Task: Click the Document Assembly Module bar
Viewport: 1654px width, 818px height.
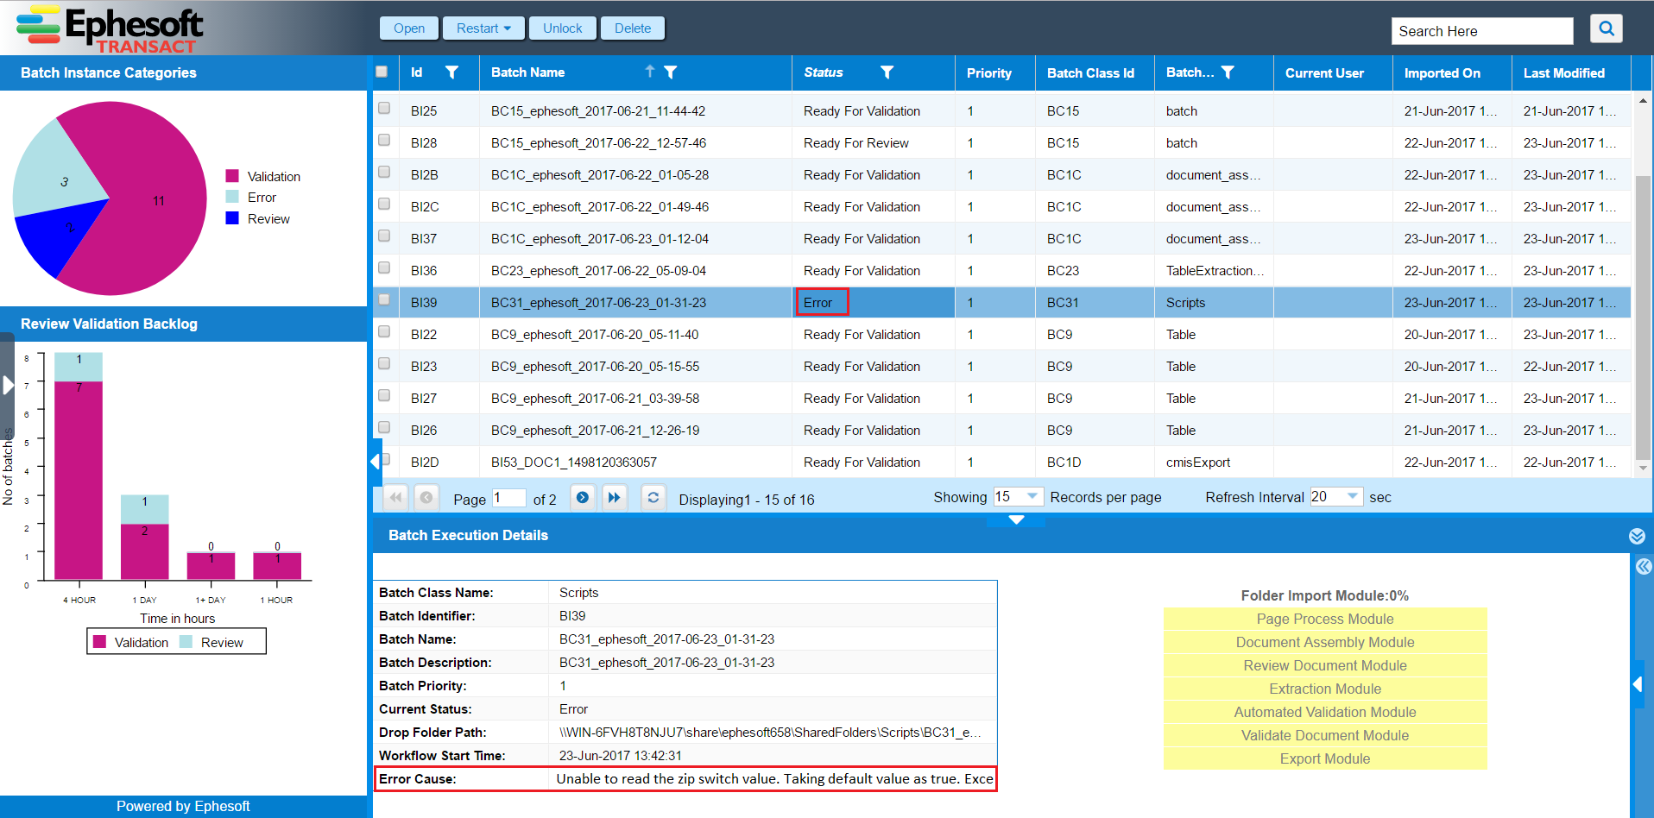Action: [x=1325, y=642]
